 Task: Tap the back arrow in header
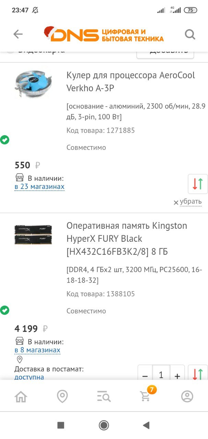(x=18, y=34)
